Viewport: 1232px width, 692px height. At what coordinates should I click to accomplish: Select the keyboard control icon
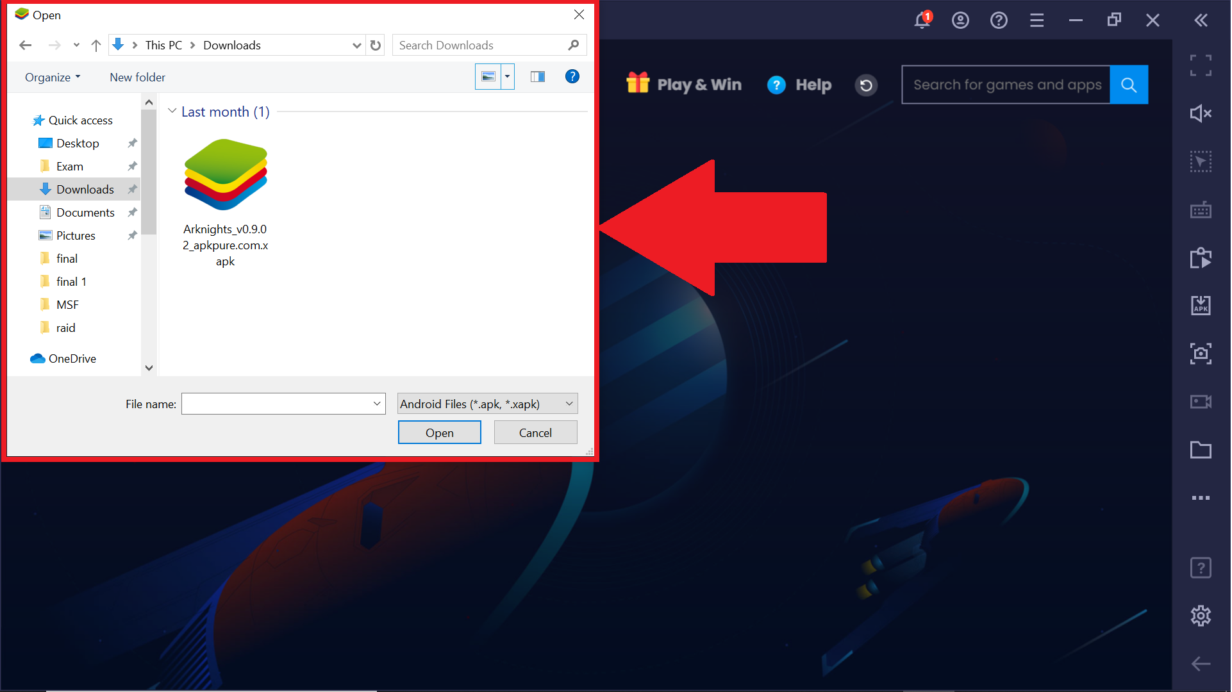(x=1201, y=208)
